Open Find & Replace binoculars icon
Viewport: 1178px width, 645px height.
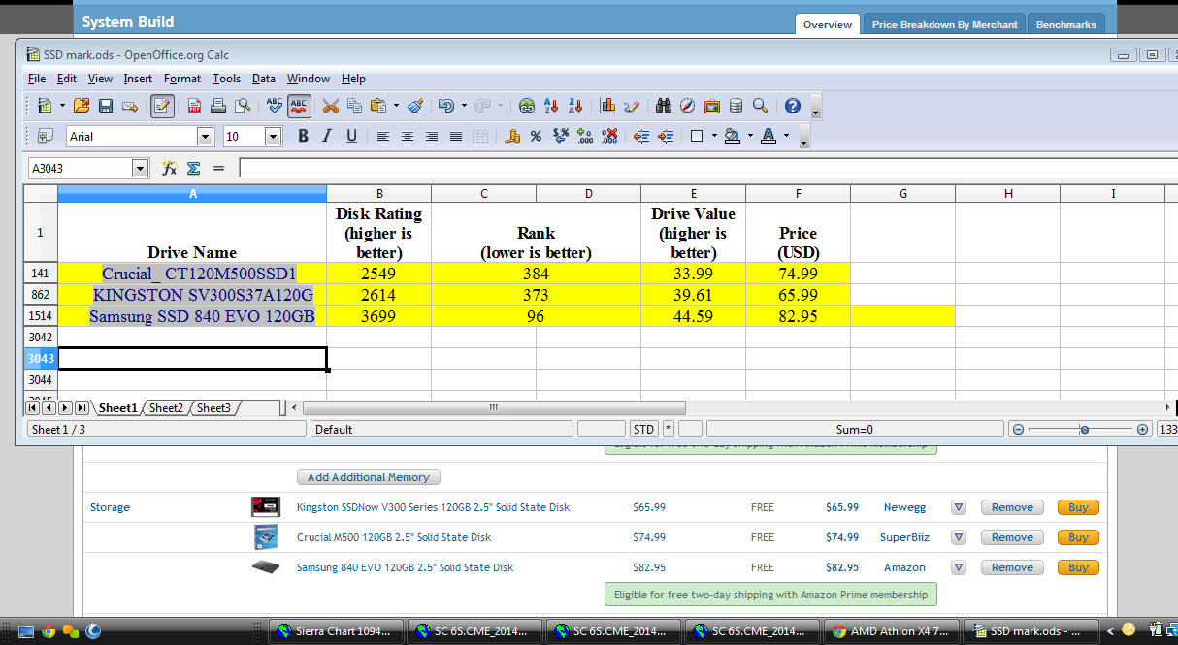coord(665,106)
